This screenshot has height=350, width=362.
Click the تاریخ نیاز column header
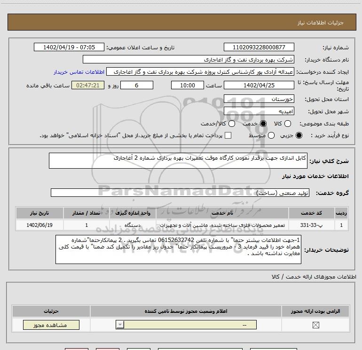point(39,213)
